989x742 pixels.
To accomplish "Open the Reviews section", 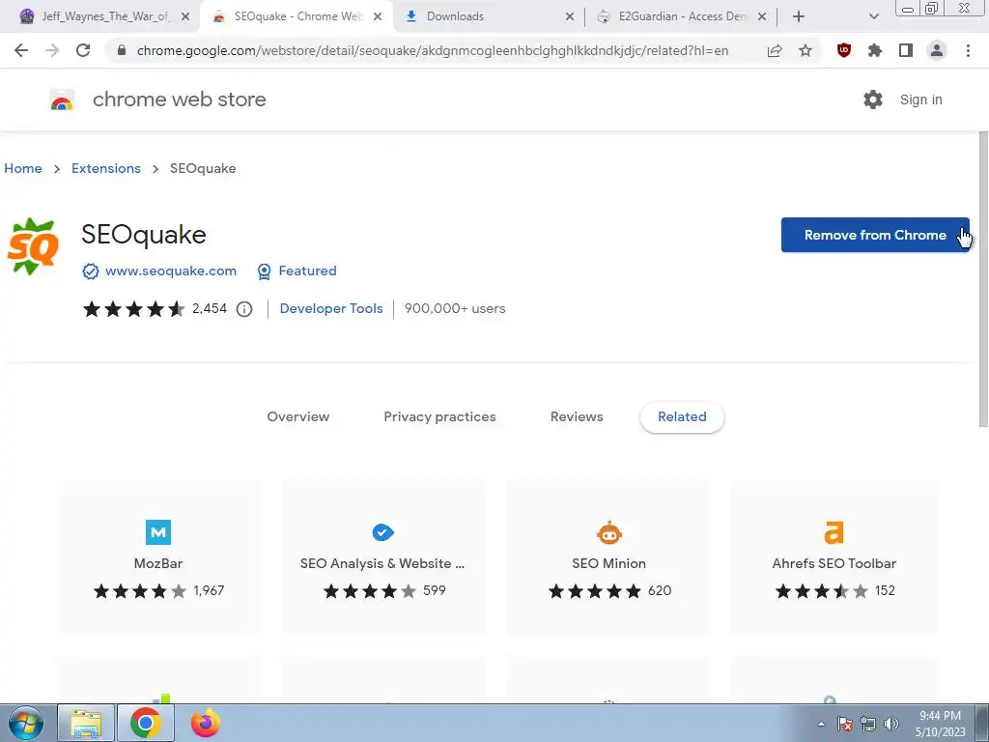I will point(577,417).
